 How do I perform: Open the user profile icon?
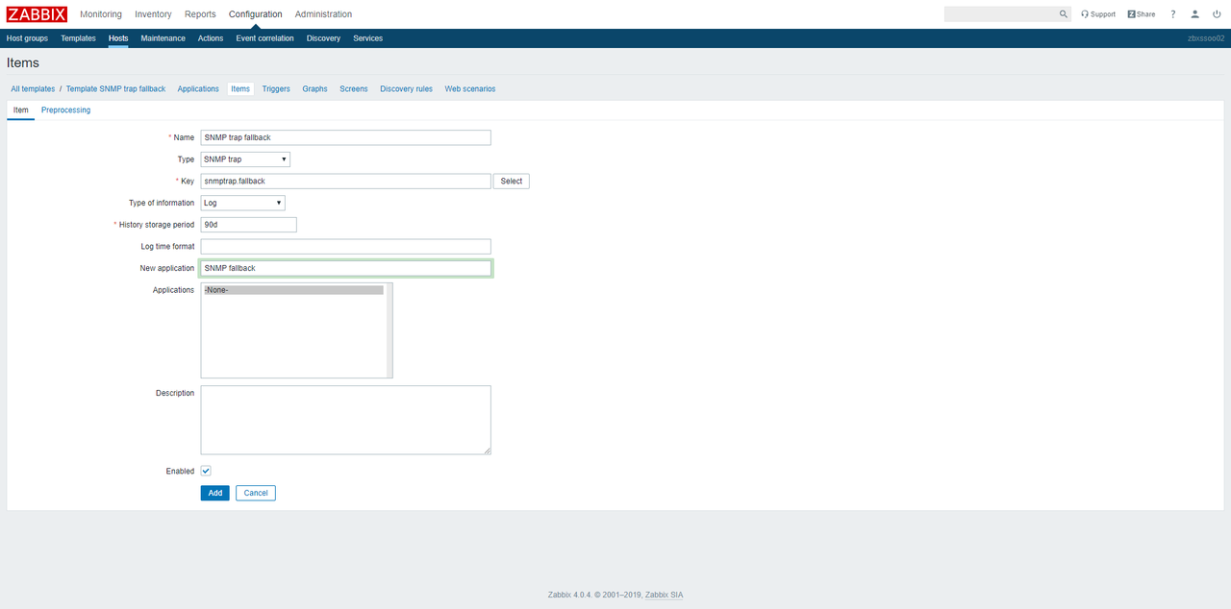click(x=1195, y=14)
